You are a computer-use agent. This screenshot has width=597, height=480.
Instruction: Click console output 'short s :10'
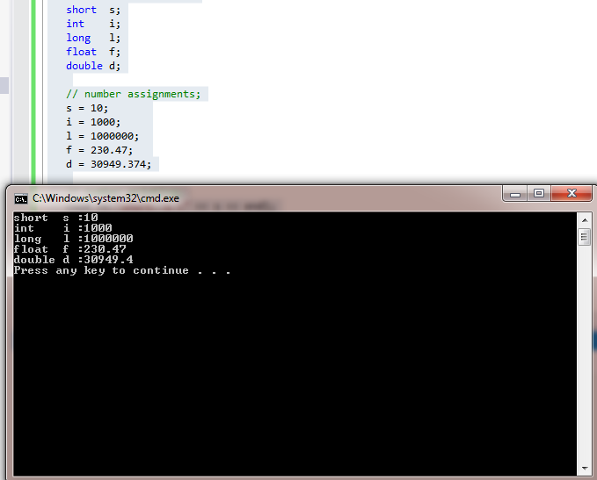coord(56,218)
